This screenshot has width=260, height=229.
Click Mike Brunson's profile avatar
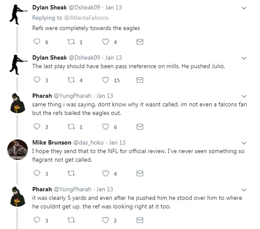pos(18,150)
